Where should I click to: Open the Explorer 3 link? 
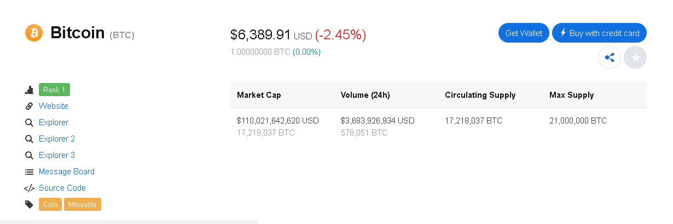pyautogui.click(x=57, y=155)
